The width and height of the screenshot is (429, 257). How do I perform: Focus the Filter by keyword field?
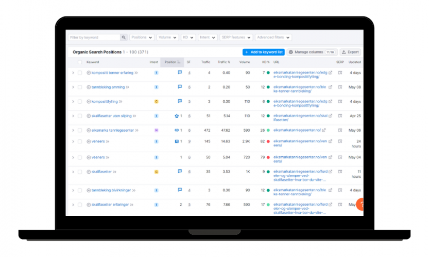[x=94, y=38]
